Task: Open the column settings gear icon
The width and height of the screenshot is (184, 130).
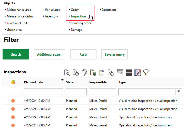Action: point(137,73)
